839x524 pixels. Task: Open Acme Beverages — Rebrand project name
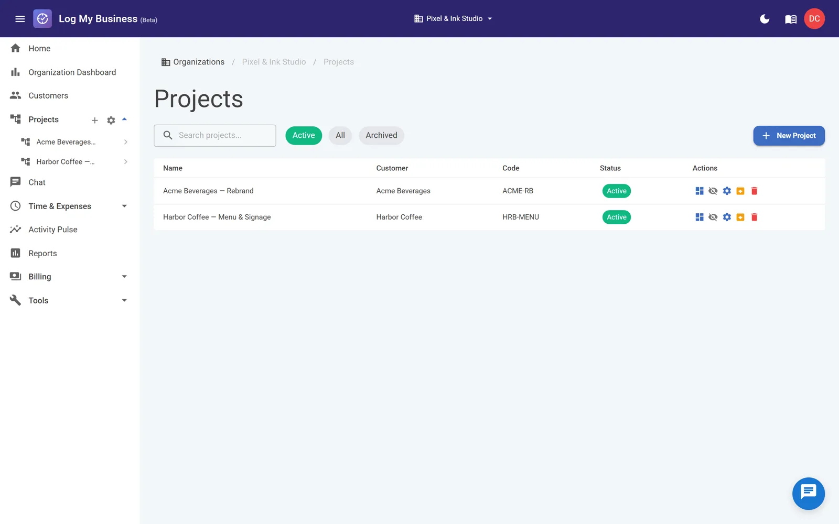click(x=208, y=191)
